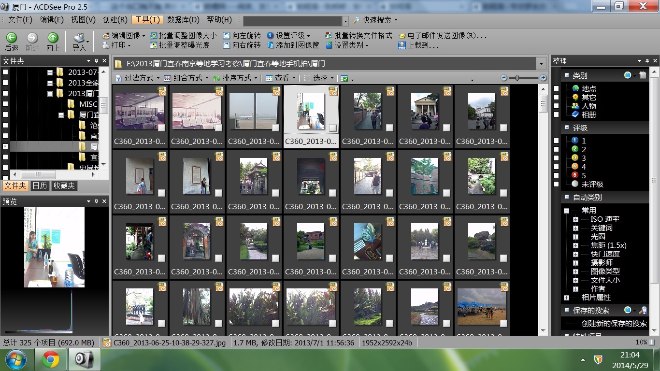Click the 上载到 upload tool
660x371 pixels.
point(418,45)
